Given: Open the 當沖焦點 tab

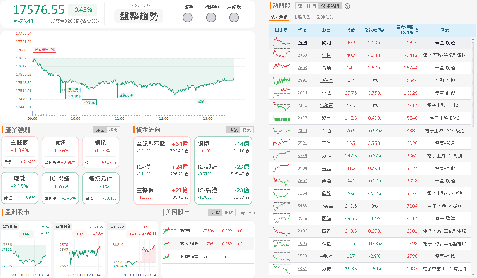Looking at the screenshot, I should tap(325, 17).
